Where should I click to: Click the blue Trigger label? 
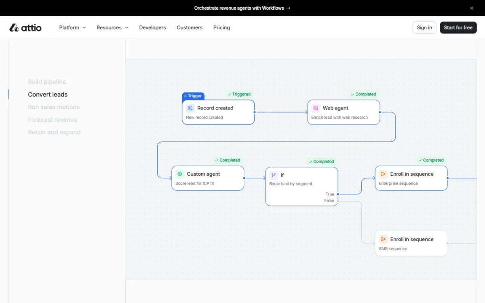click(x=193, y=96)
